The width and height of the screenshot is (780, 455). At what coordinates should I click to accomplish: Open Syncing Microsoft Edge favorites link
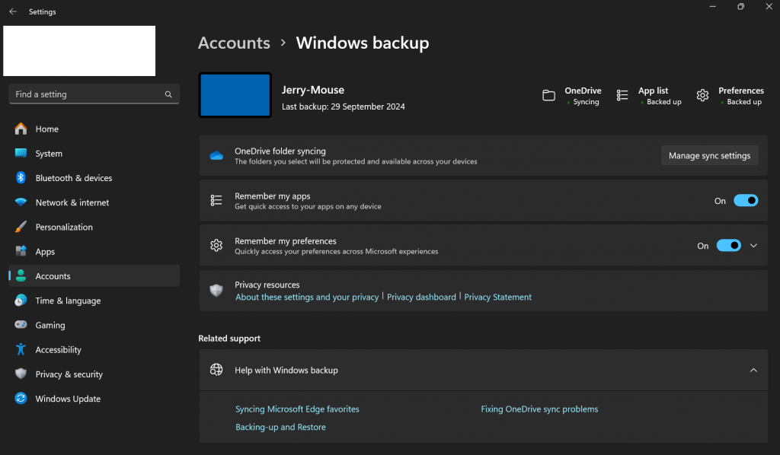[x=297, y=409]
